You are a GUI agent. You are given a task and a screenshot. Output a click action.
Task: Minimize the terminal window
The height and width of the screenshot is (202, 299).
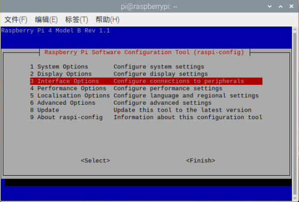[270, 6]
